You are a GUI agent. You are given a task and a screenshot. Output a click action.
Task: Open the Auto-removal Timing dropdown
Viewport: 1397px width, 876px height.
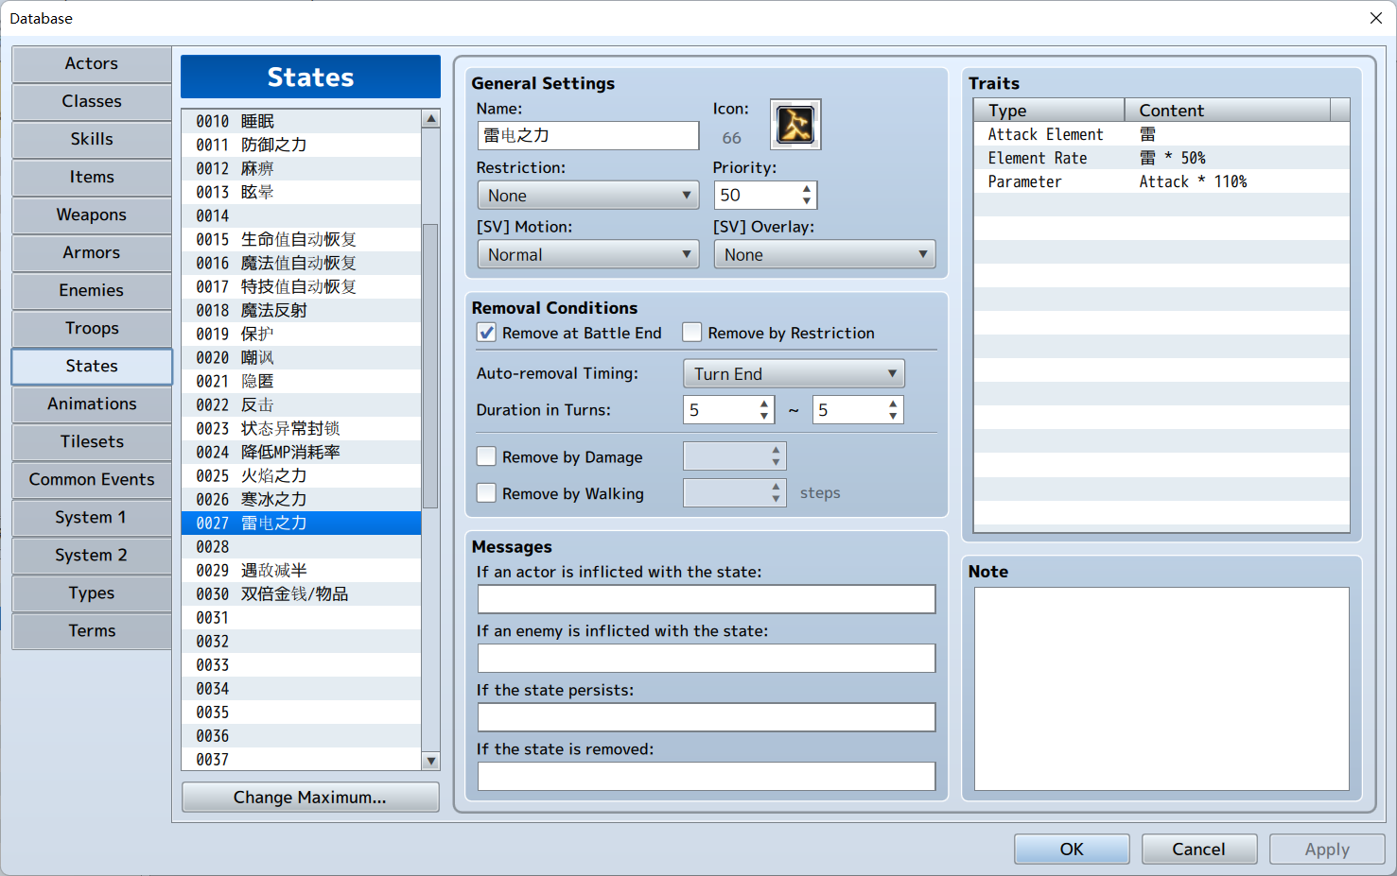pos(794,373)
